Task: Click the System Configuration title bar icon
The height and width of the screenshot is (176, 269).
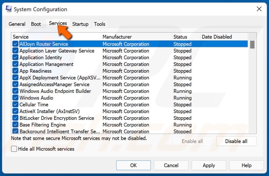Action: 9,9
